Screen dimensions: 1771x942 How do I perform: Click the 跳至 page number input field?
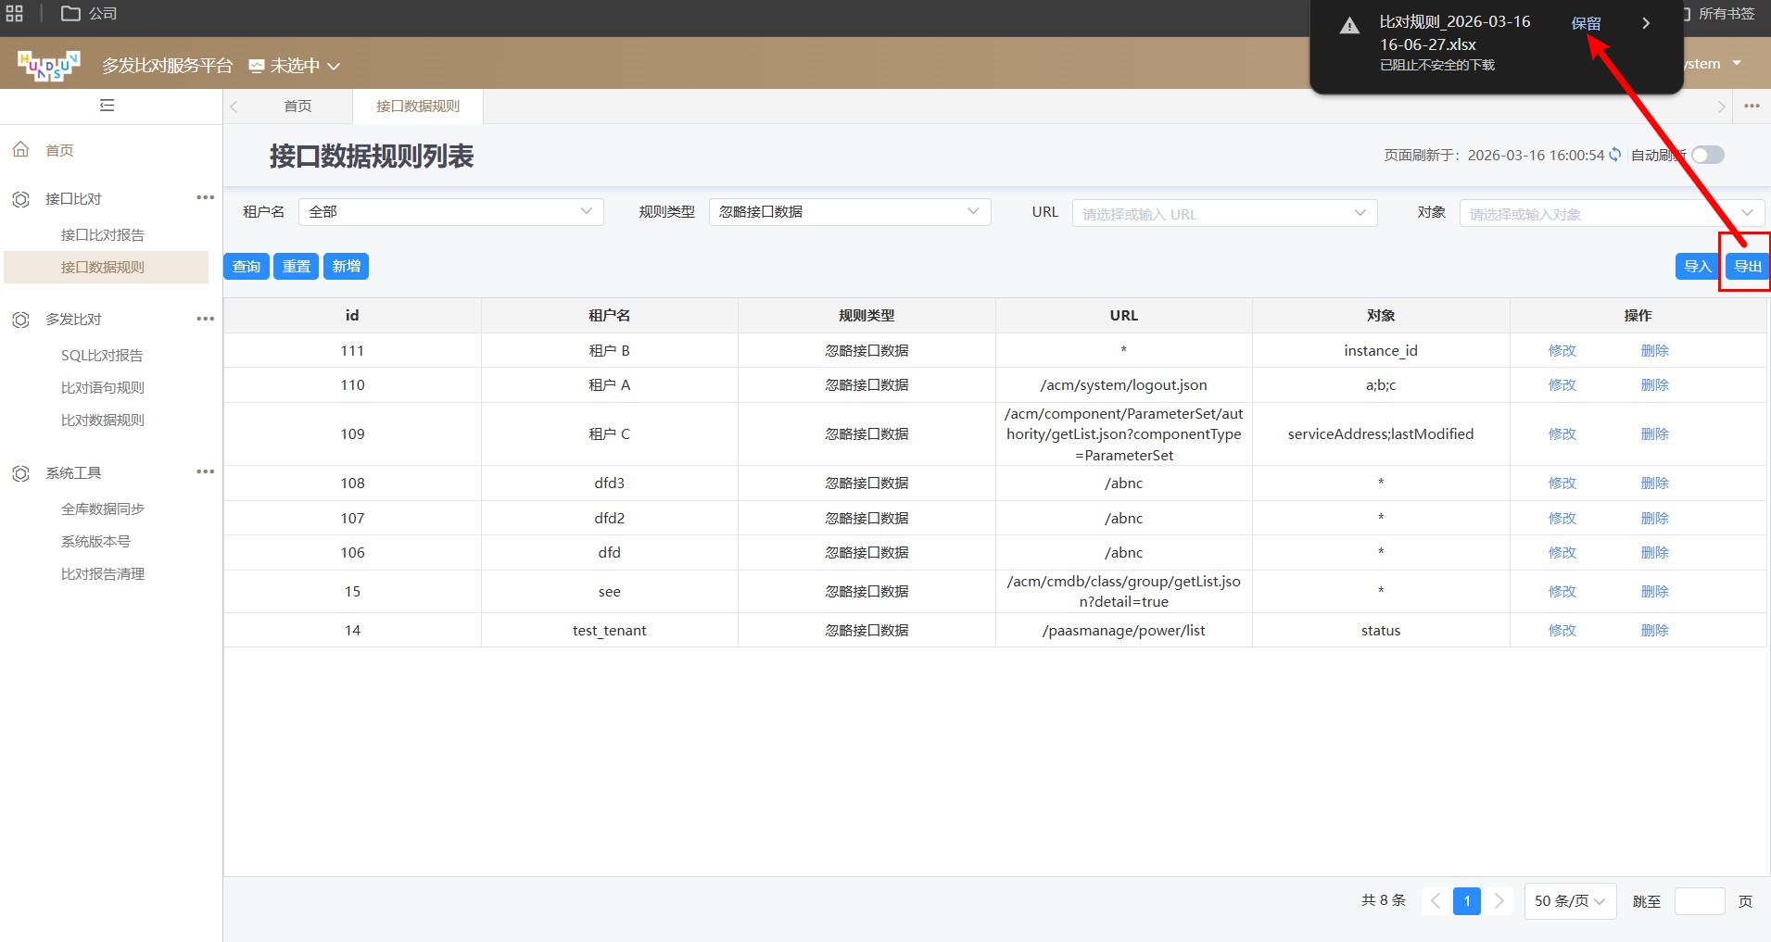click(x=1699, y=901)
